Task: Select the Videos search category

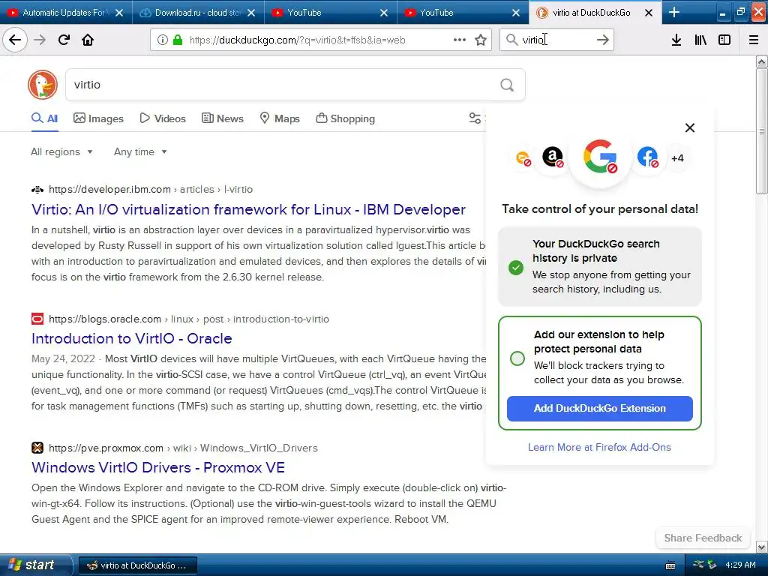Action: tap(163, 118)
